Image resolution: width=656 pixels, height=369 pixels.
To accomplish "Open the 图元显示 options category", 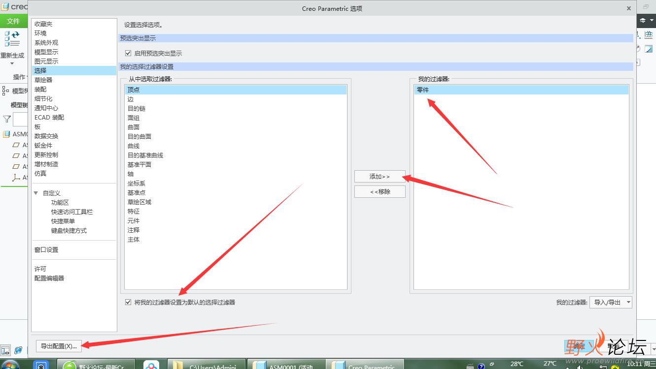I will pos(46,61).
